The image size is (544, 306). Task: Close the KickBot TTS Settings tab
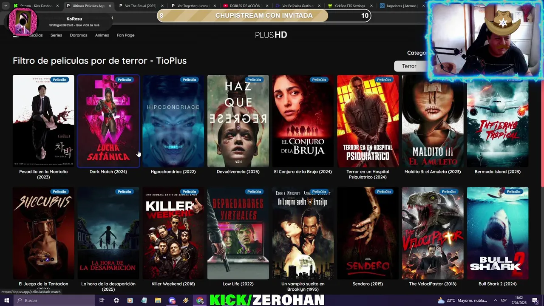tap(372, 6)
